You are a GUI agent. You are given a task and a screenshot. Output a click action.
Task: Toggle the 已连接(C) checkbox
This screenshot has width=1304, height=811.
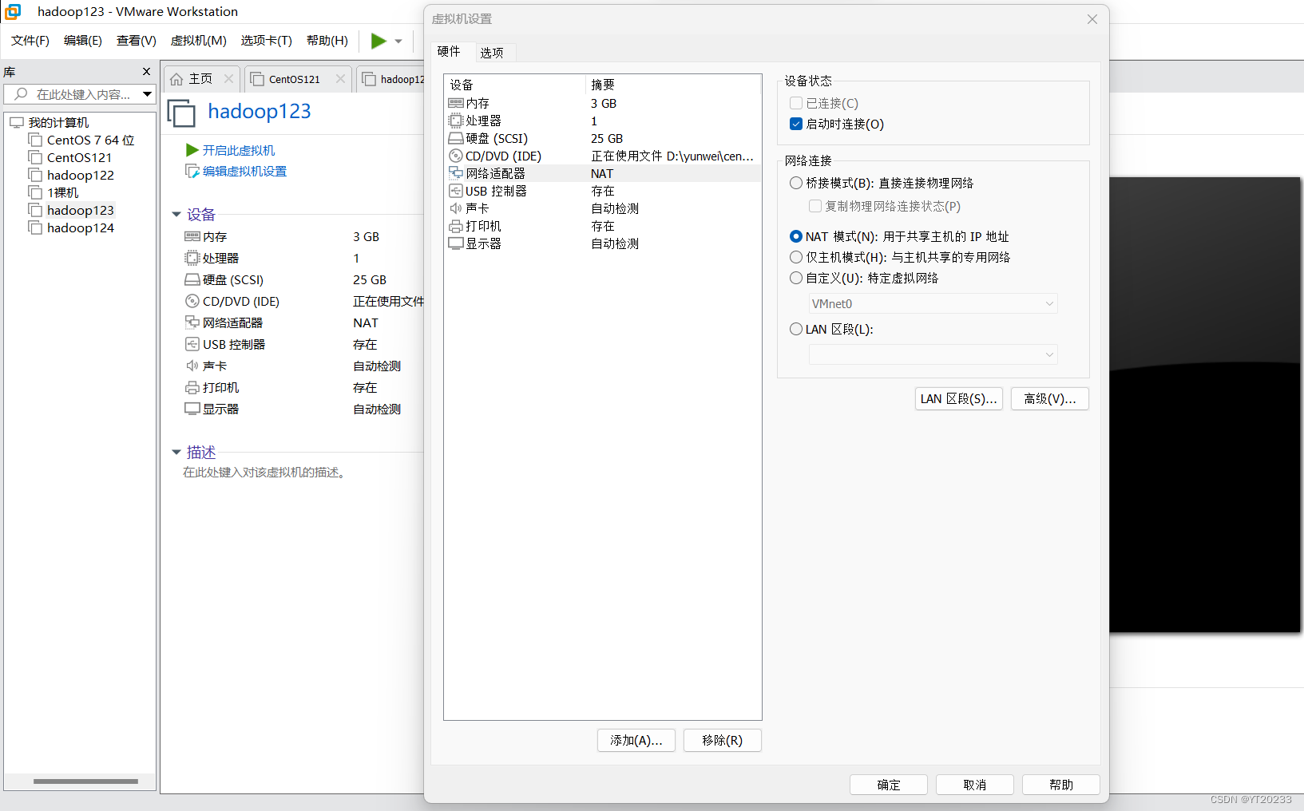(796, 103)
